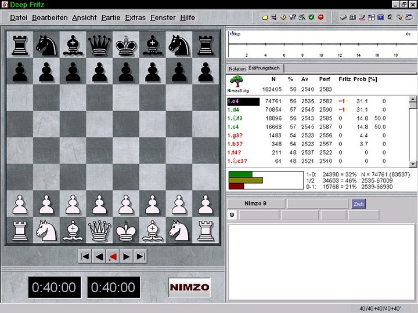Screen dimensions: 418x313
Task: Click the Perf column header
Action: [x=325, y=79]
